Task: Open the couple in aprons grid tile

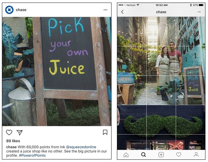Action: click(x=161, y=61)
